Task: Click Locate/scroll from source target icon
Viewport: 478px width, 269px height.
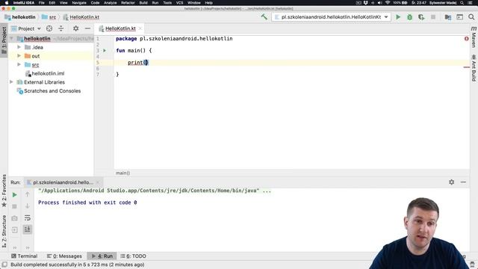Action: (49, 28)
